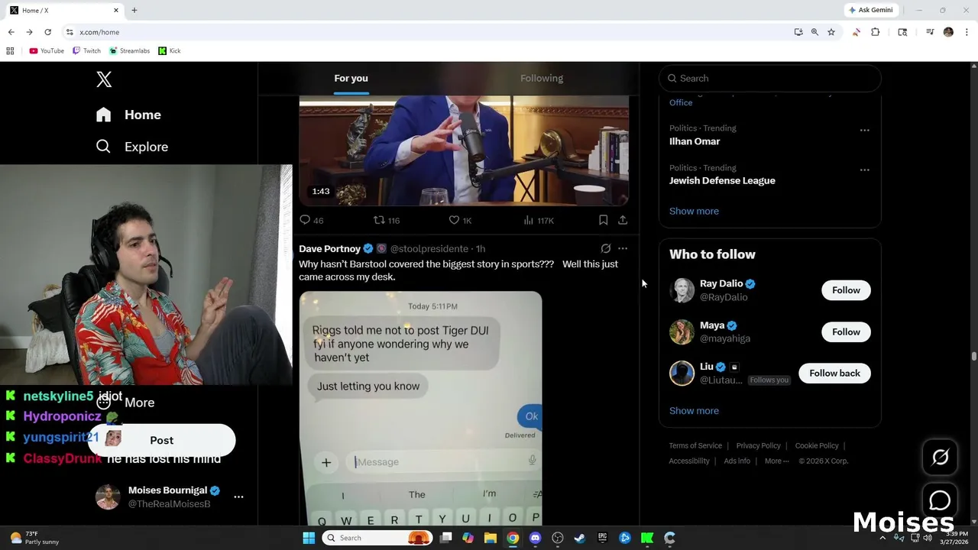Open the Chrome extensions puzzle icon

876,32
